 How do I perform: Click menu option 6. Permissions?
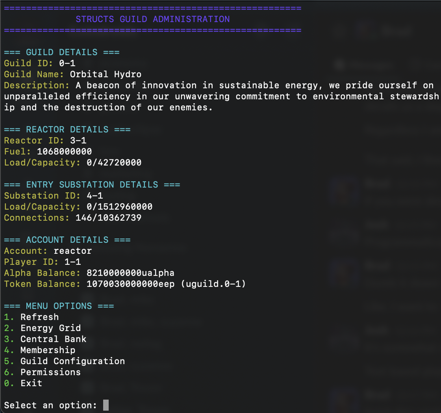tap(43, 372)
